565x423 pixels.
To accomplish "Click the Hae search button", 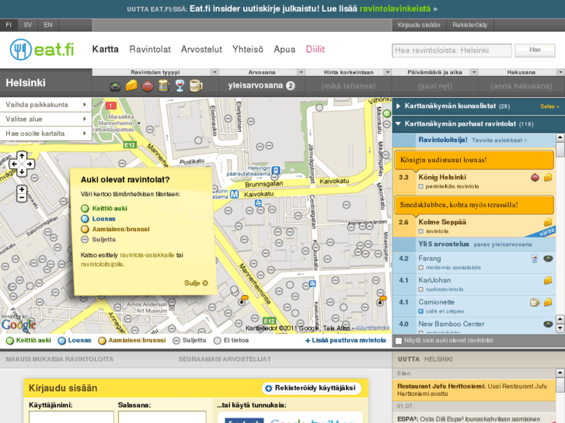I will (535, 50).
